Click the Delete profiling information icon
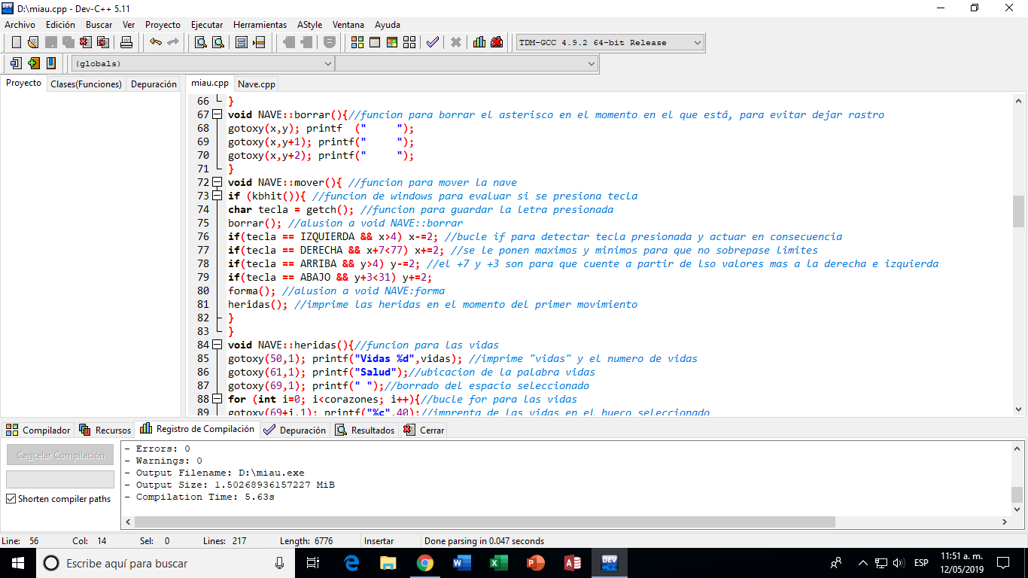The image size is (1028, 578). [x=497, y=42]
